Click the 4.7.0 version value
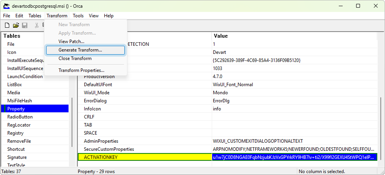385x175 pixels. [295, 77]
